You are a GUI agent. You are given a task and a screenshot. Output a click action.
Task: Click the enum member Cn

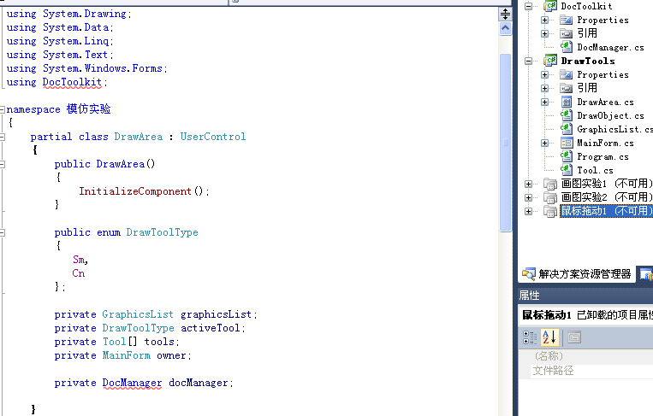click(x=78, y=273)
